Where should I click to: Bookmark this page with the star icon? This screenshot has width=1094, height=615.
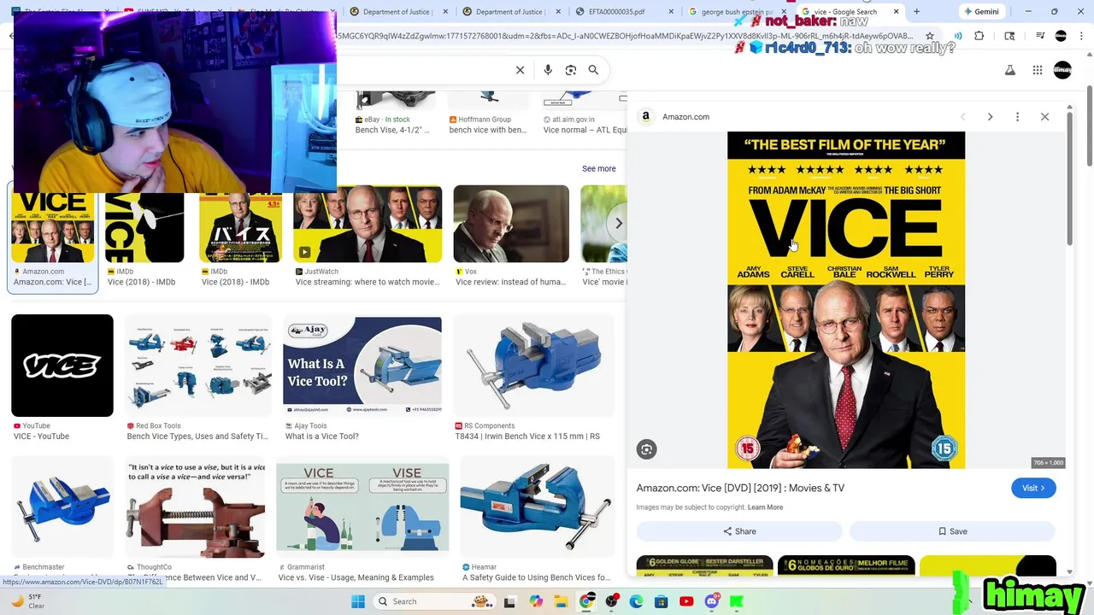click(930, 36)
